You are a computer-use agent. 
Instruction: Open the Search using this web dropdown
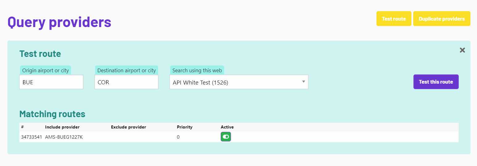tap(239, 82)
